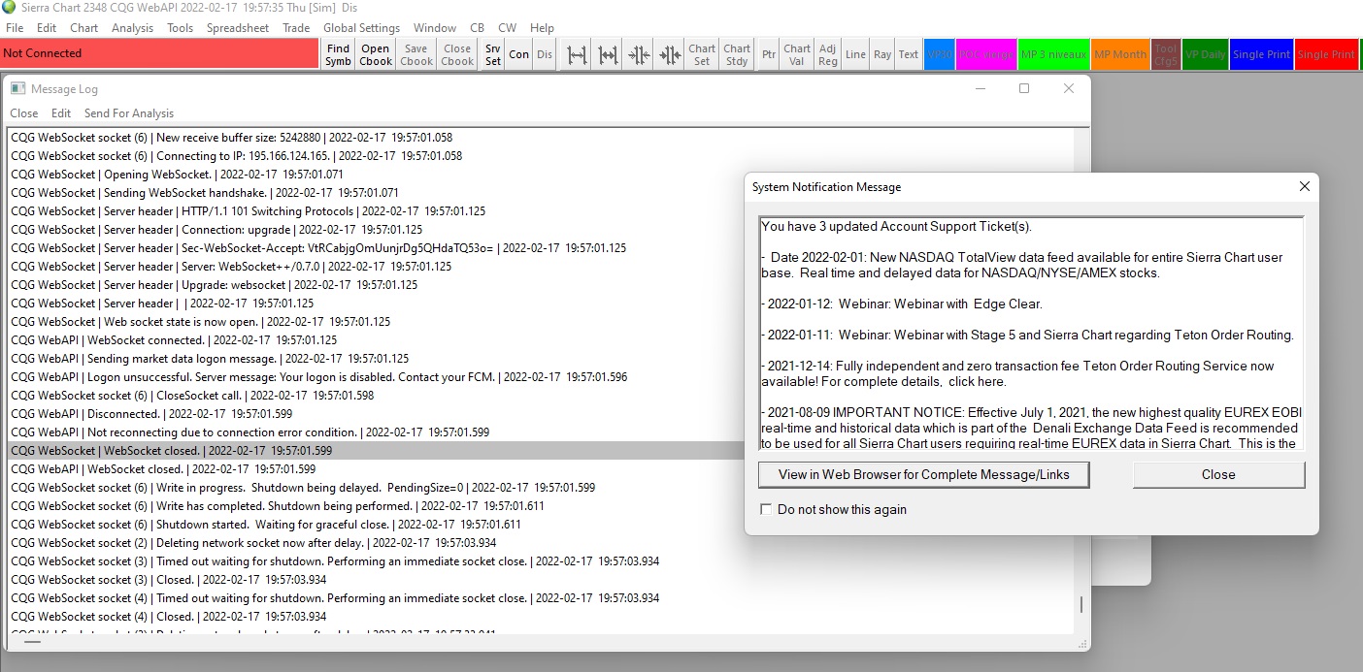Screen dimensions: 1363x672
Task: Select the Chart Val tool
Action: [x=797, y=54]
